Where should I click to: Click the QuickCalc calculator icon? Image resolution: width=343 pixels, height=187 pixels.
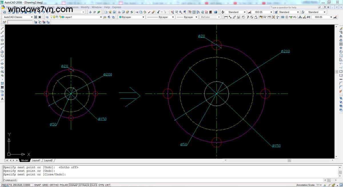point(210,12)
